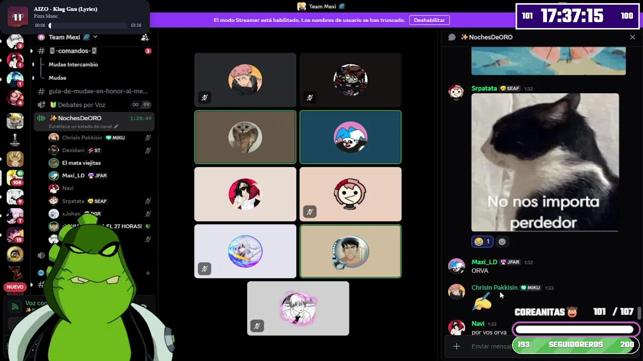The image size is (643, 361).
Task: Open the server icon with badge 15
Action: pyautogui.click(x=15, y=235)
